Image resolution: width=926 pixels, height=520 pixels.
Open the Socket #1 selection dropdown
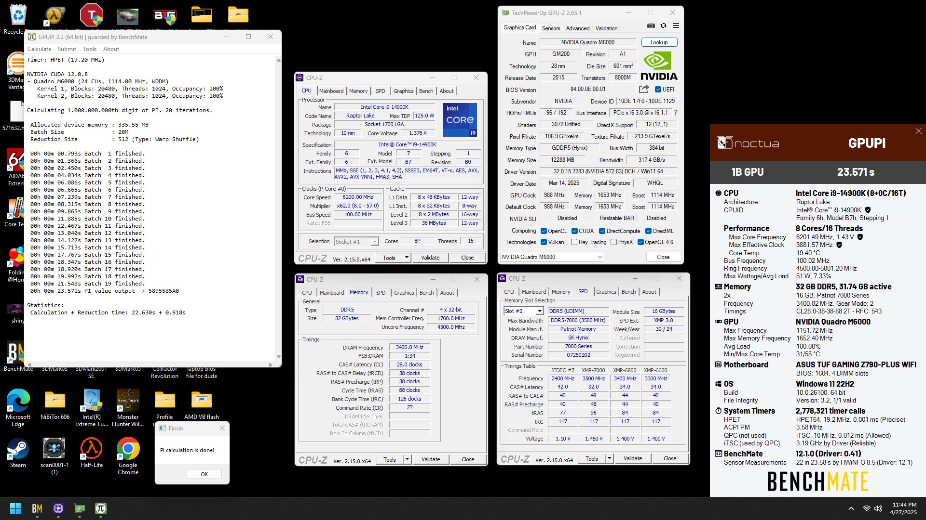click(356, 242)
